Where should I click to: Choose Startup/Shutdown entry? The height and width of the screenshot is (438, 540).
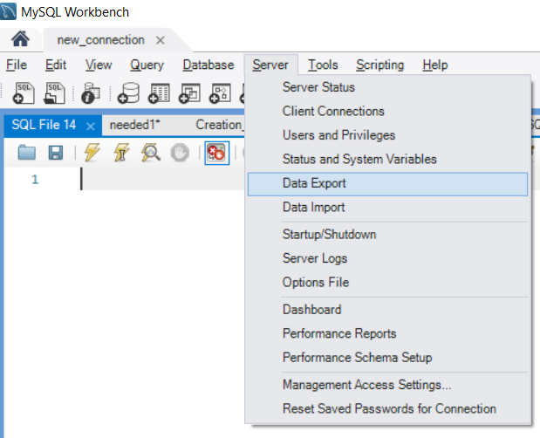tap(387, 234)
